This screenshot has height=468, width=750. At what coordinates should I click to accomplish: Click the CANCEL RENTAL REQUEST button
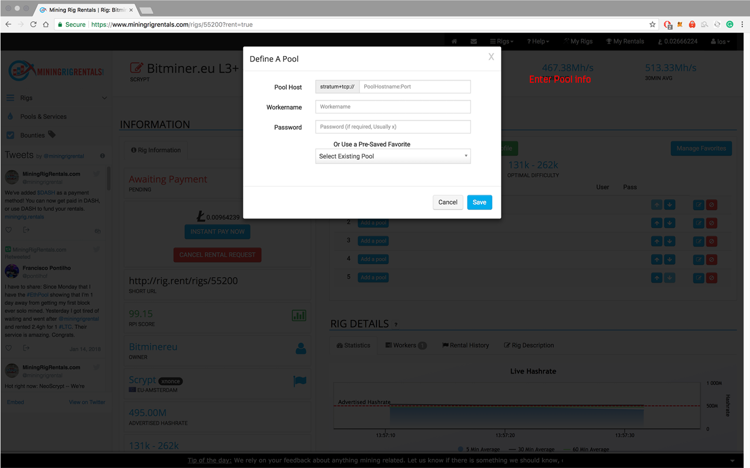click(x=218, y=255)
